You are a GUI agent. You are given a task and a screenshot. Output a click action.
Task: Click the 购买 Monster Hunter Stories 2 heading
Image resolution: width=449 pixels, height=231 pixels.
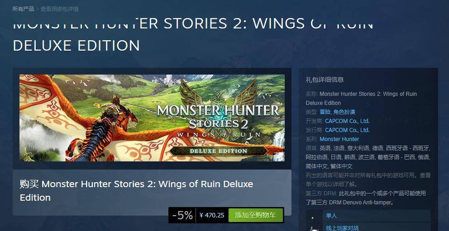pyautogui.click(x=136, y=191)
